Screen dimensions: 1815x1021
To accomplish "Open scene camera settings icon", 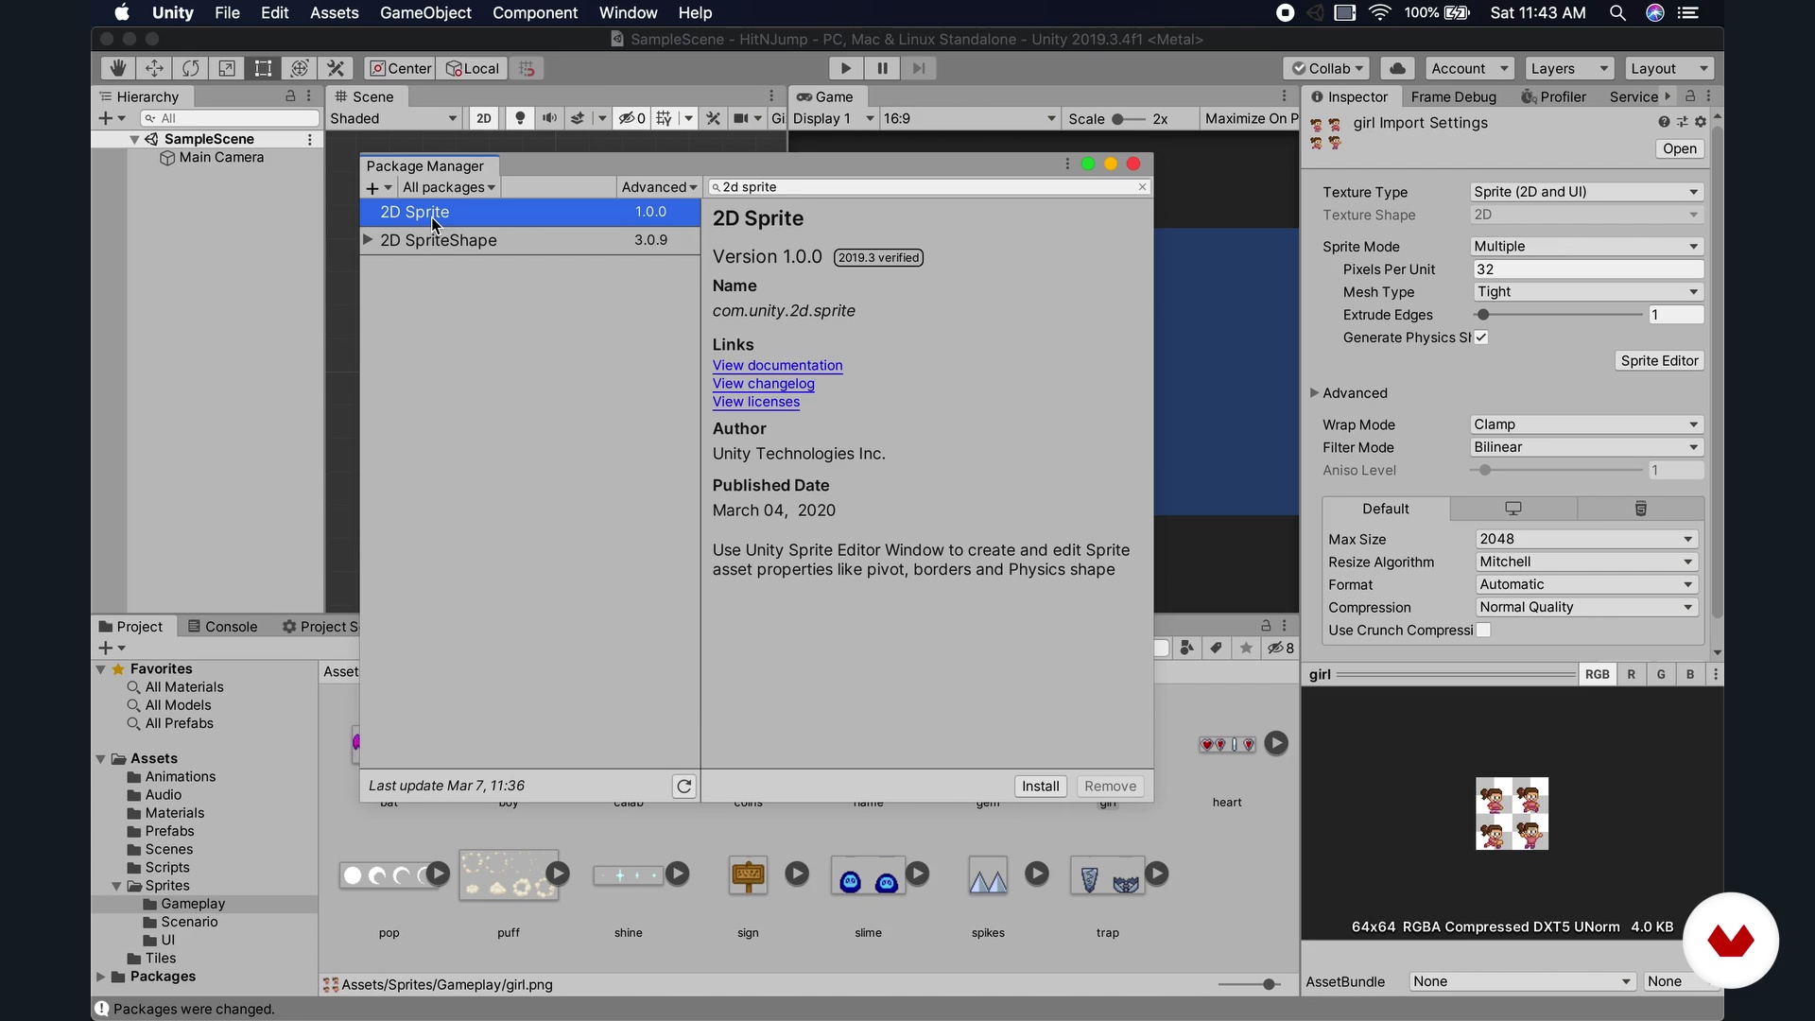I will (742, 118).
